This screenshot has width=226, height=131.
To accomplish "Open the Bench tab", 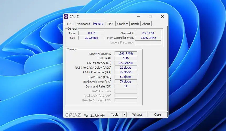I will [135, 24].
